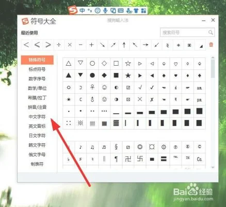
Task: Insert the hollow up triangle △ symbol
Action: (x=69, y=64)
